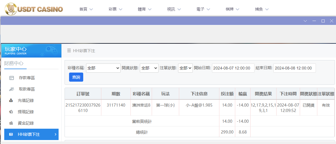Click the USDT Casino logo
Image resolution: width=336 pixels, height=144 pixels.
[x=34, y=9]
